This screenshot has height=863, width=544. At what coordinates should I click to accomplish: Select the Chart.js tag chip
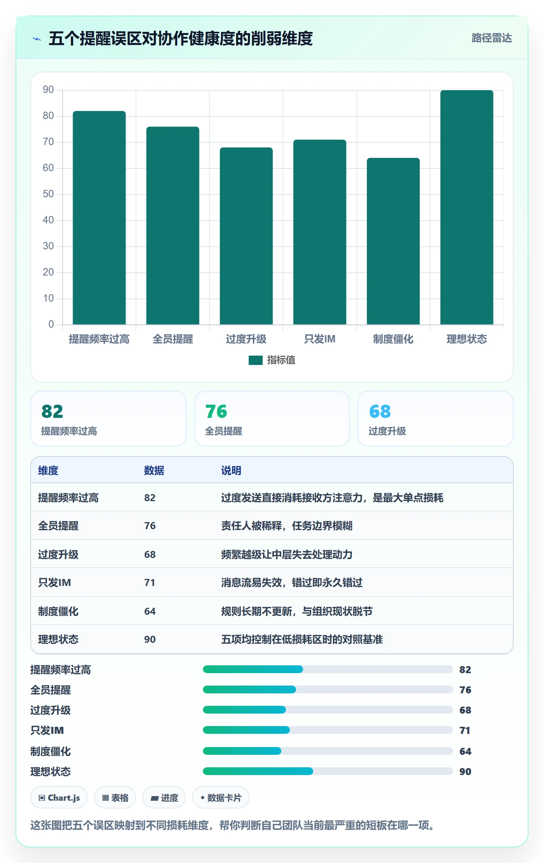(59, 798)
